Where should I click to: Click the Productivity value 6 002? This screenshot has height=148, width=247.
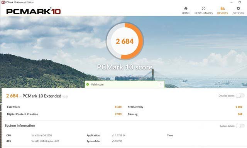(239, 107)
